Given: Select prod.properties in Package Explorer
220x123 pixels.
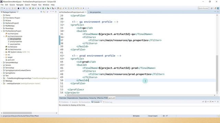Looking at the screenshot, I should pyautogui.click(x=16, y=42).
